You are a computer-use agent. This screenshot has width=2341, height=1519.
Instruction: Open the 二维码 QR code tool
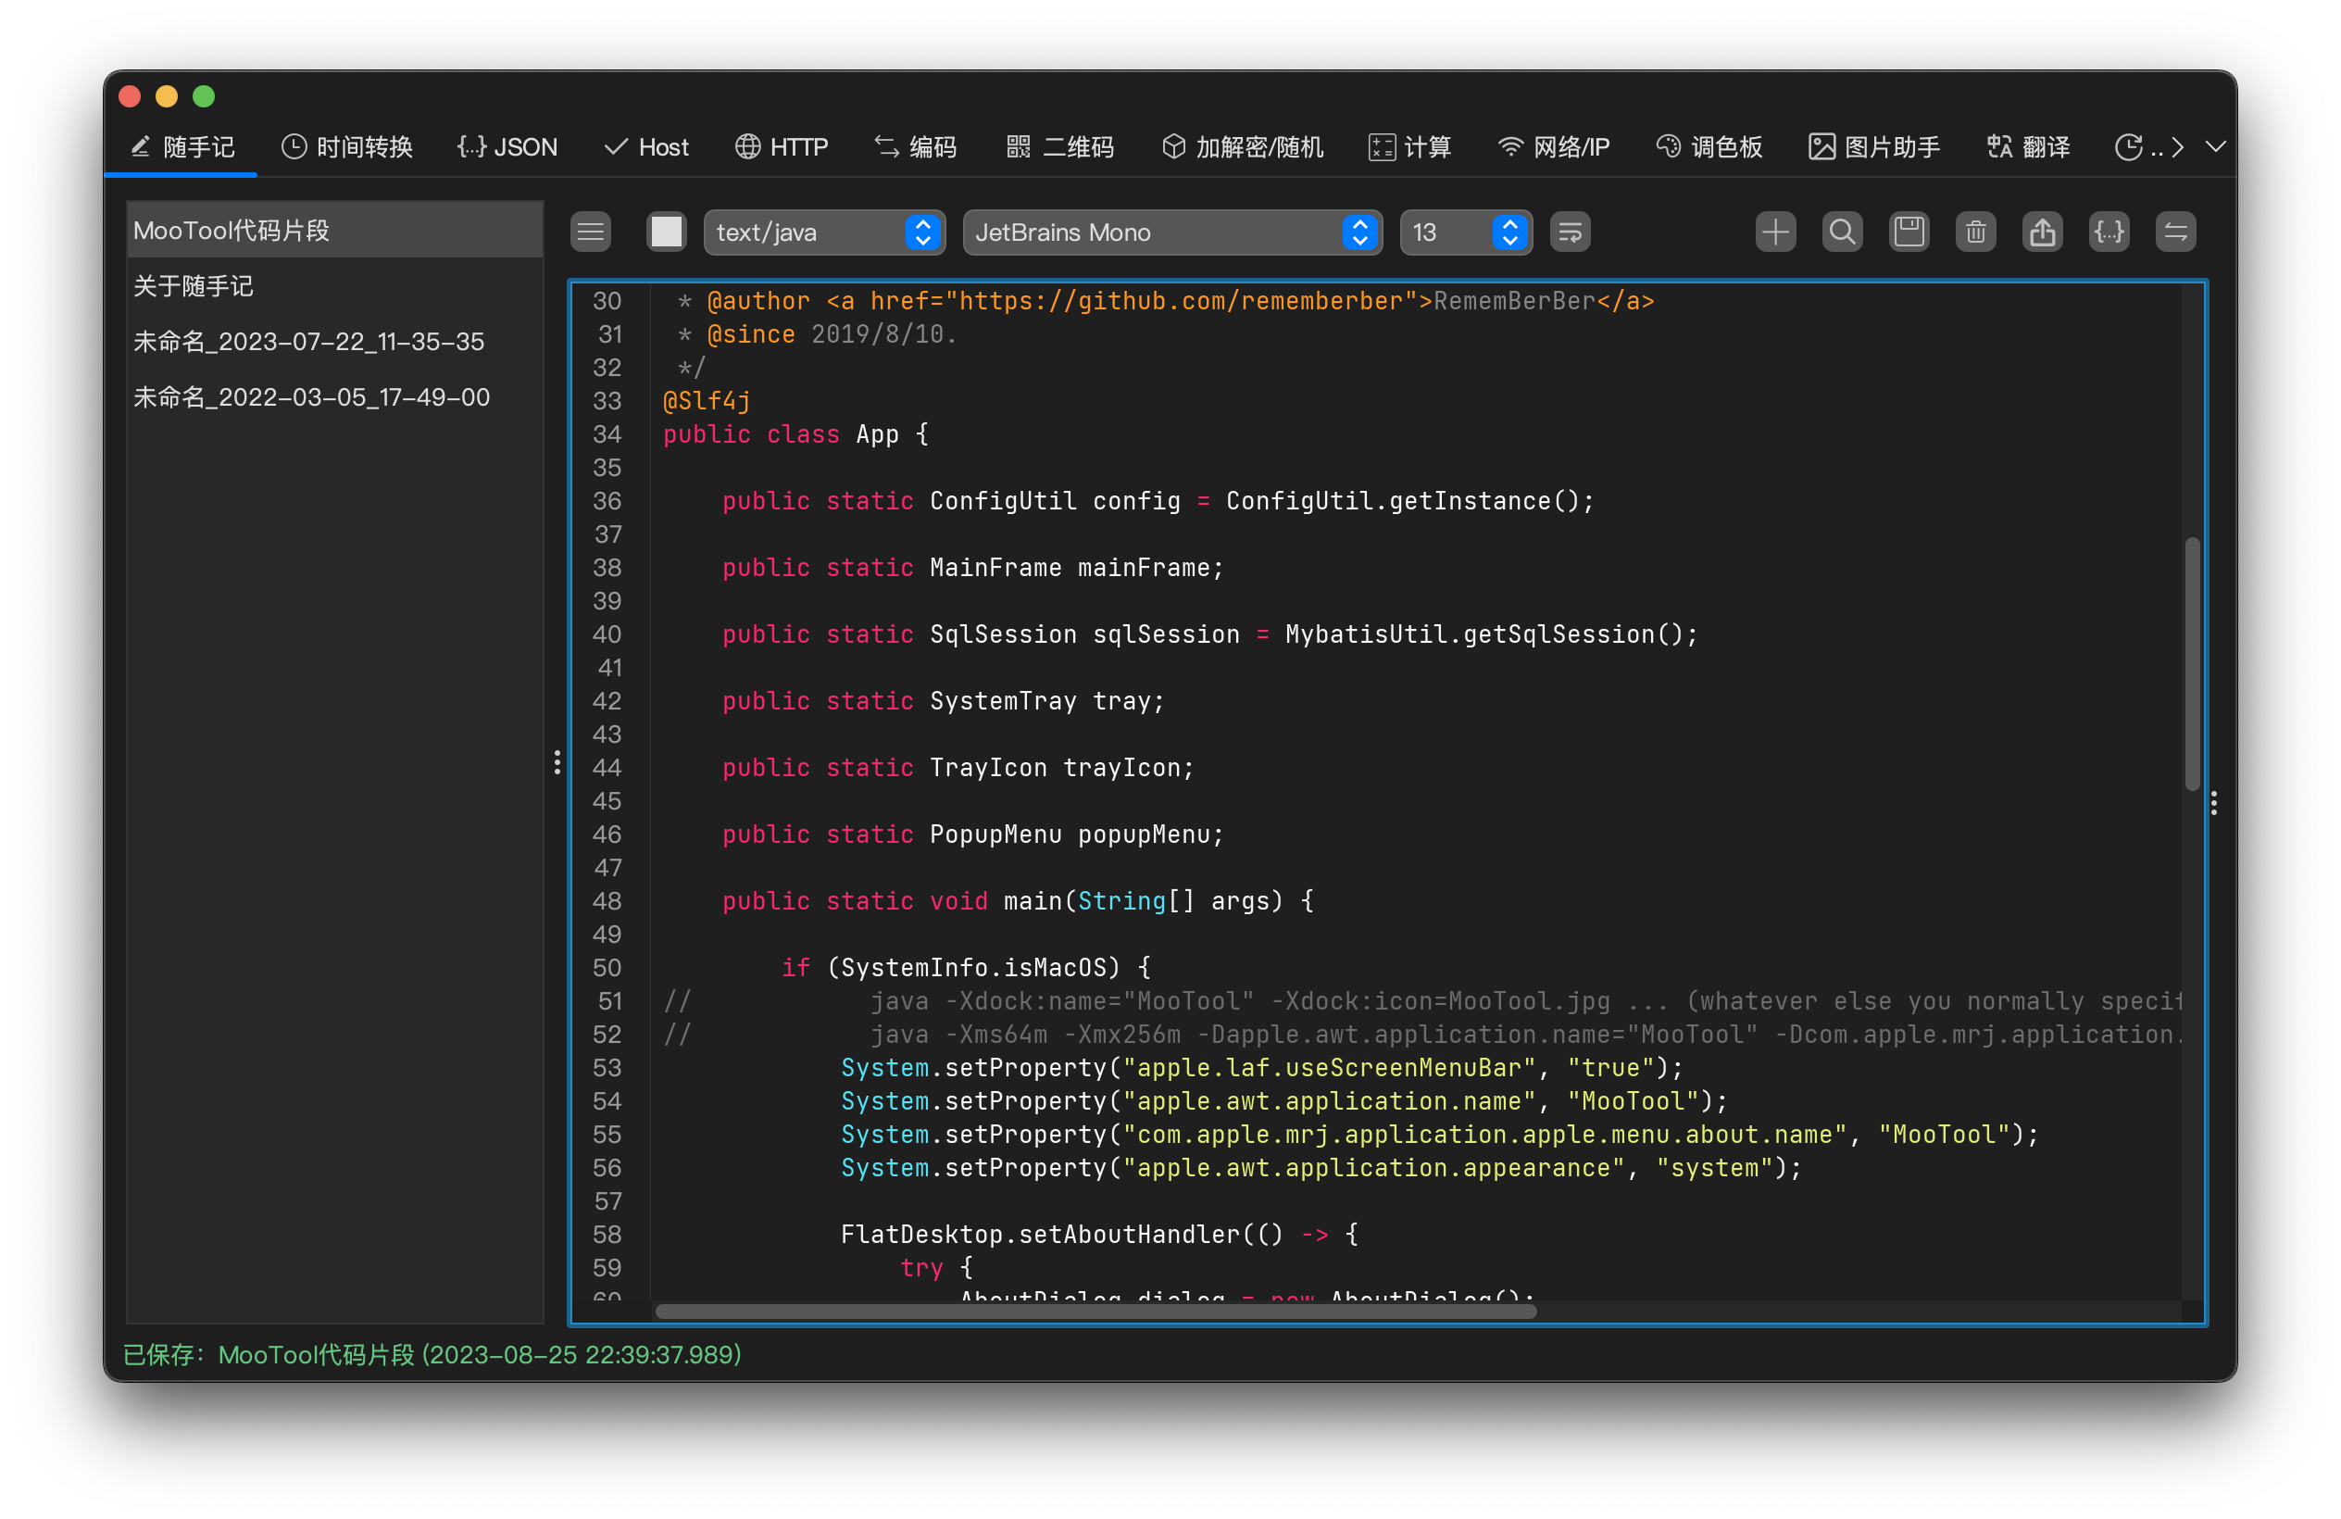(1059, 146)
